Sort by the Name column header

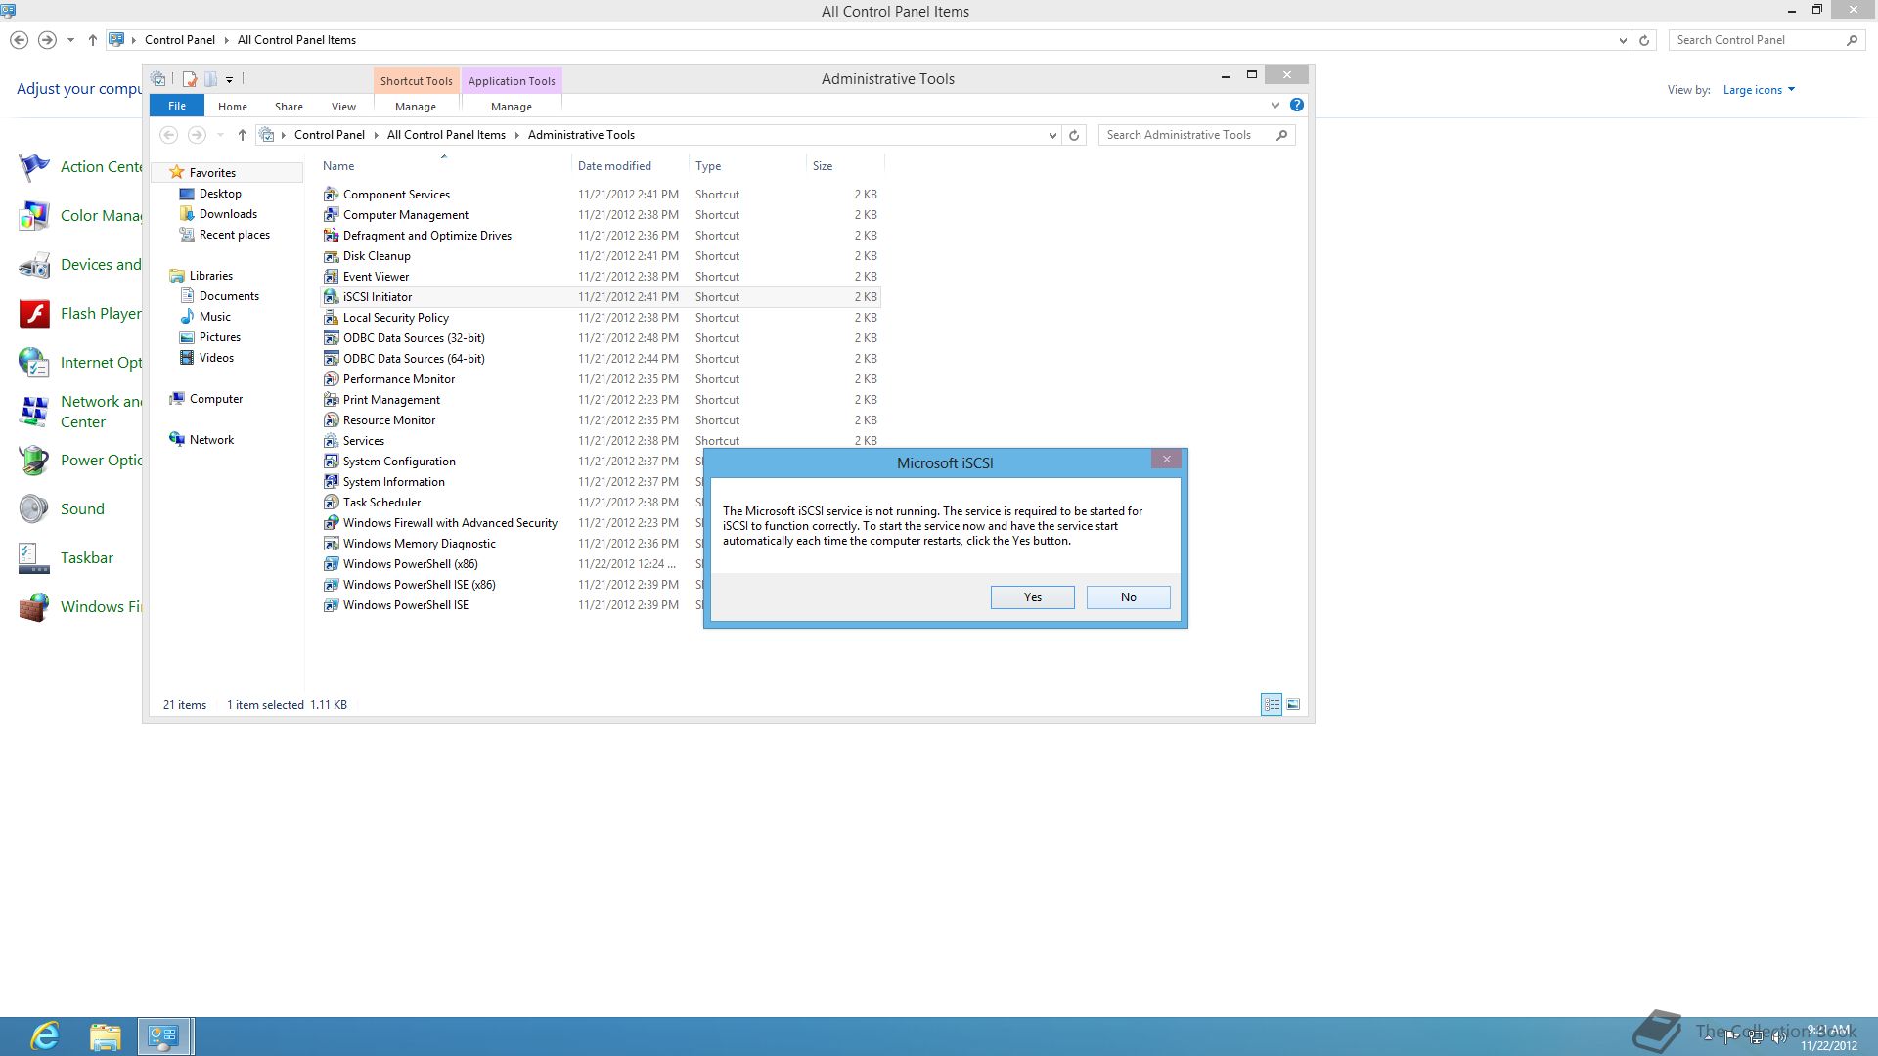pos(338,166)
